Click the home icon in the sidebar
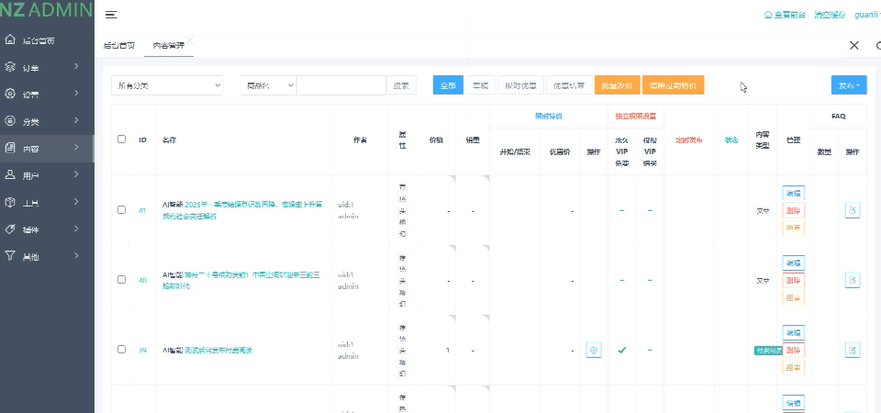This screenshot has width=881, height=413. pyautogui.click(x=9, y=39)
